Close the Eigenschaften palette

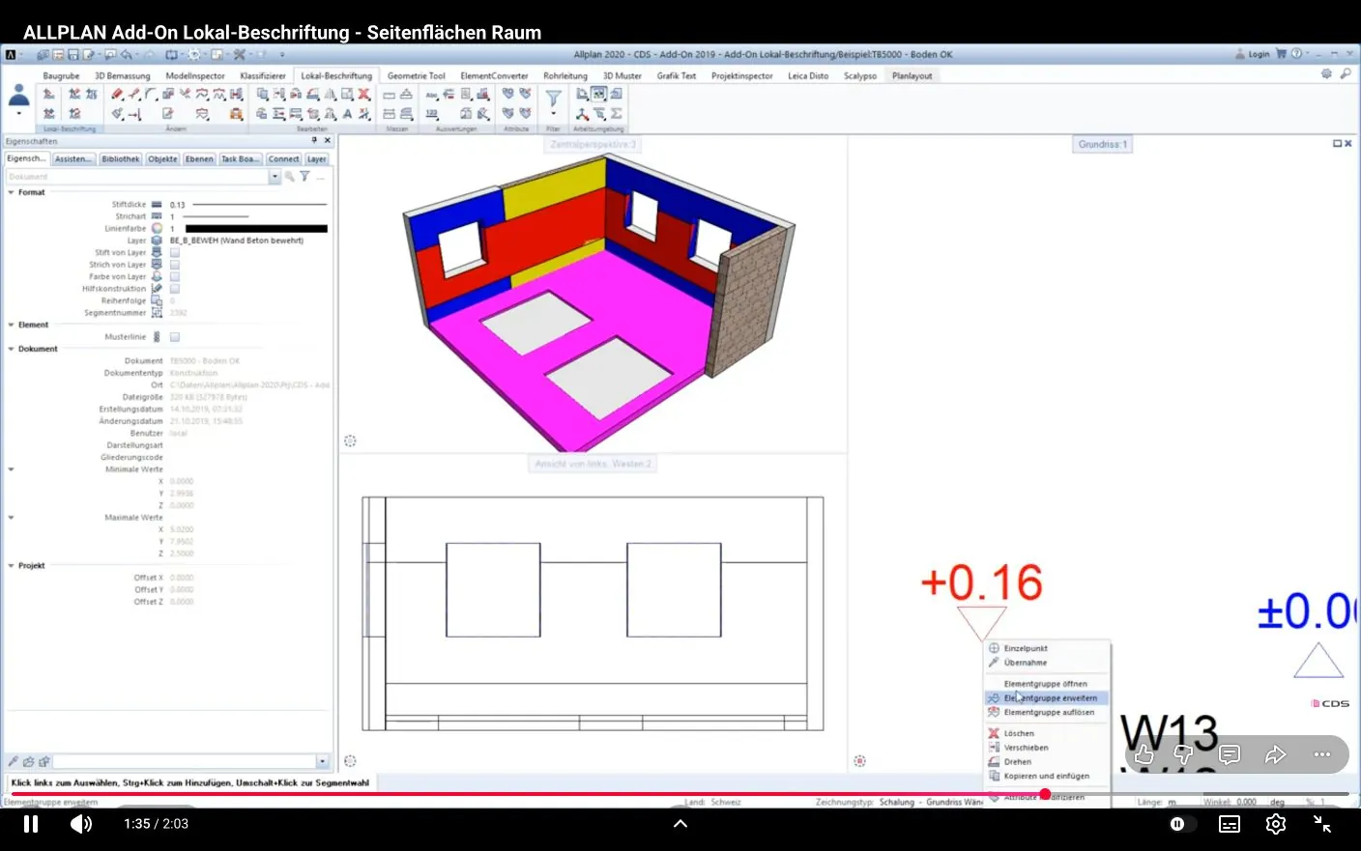pos(328,141)
